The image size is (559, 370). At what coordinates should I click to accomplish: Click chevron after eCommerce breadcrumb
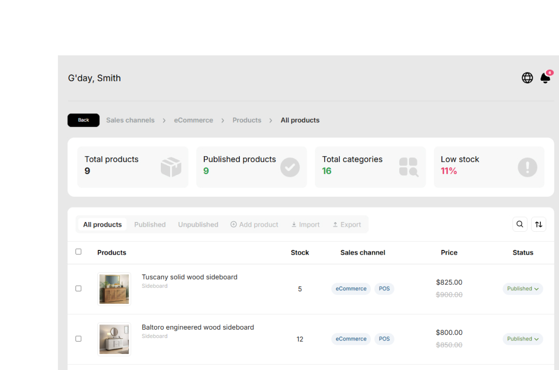click(x=222, y=121)
